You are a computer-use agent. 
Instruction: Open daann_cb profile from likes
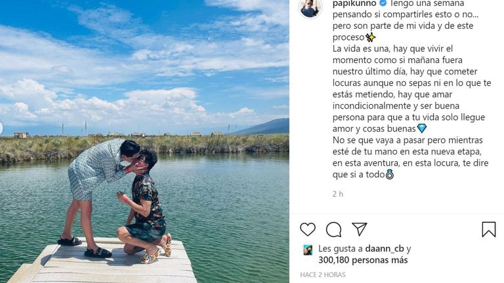point(385,249)
